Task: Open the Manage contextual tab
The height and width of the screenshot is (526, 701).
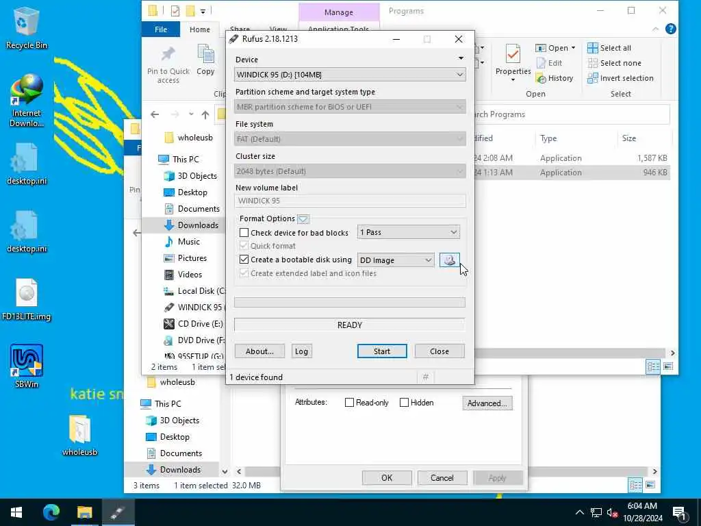Action: [339, 12]
